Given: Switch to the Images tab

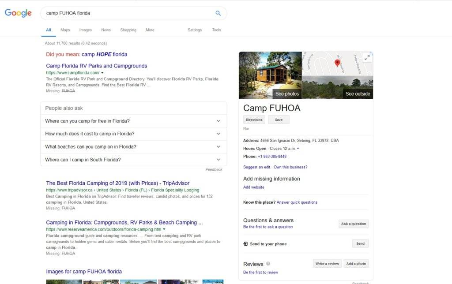Looking at the screenshot, I should 86,30.
